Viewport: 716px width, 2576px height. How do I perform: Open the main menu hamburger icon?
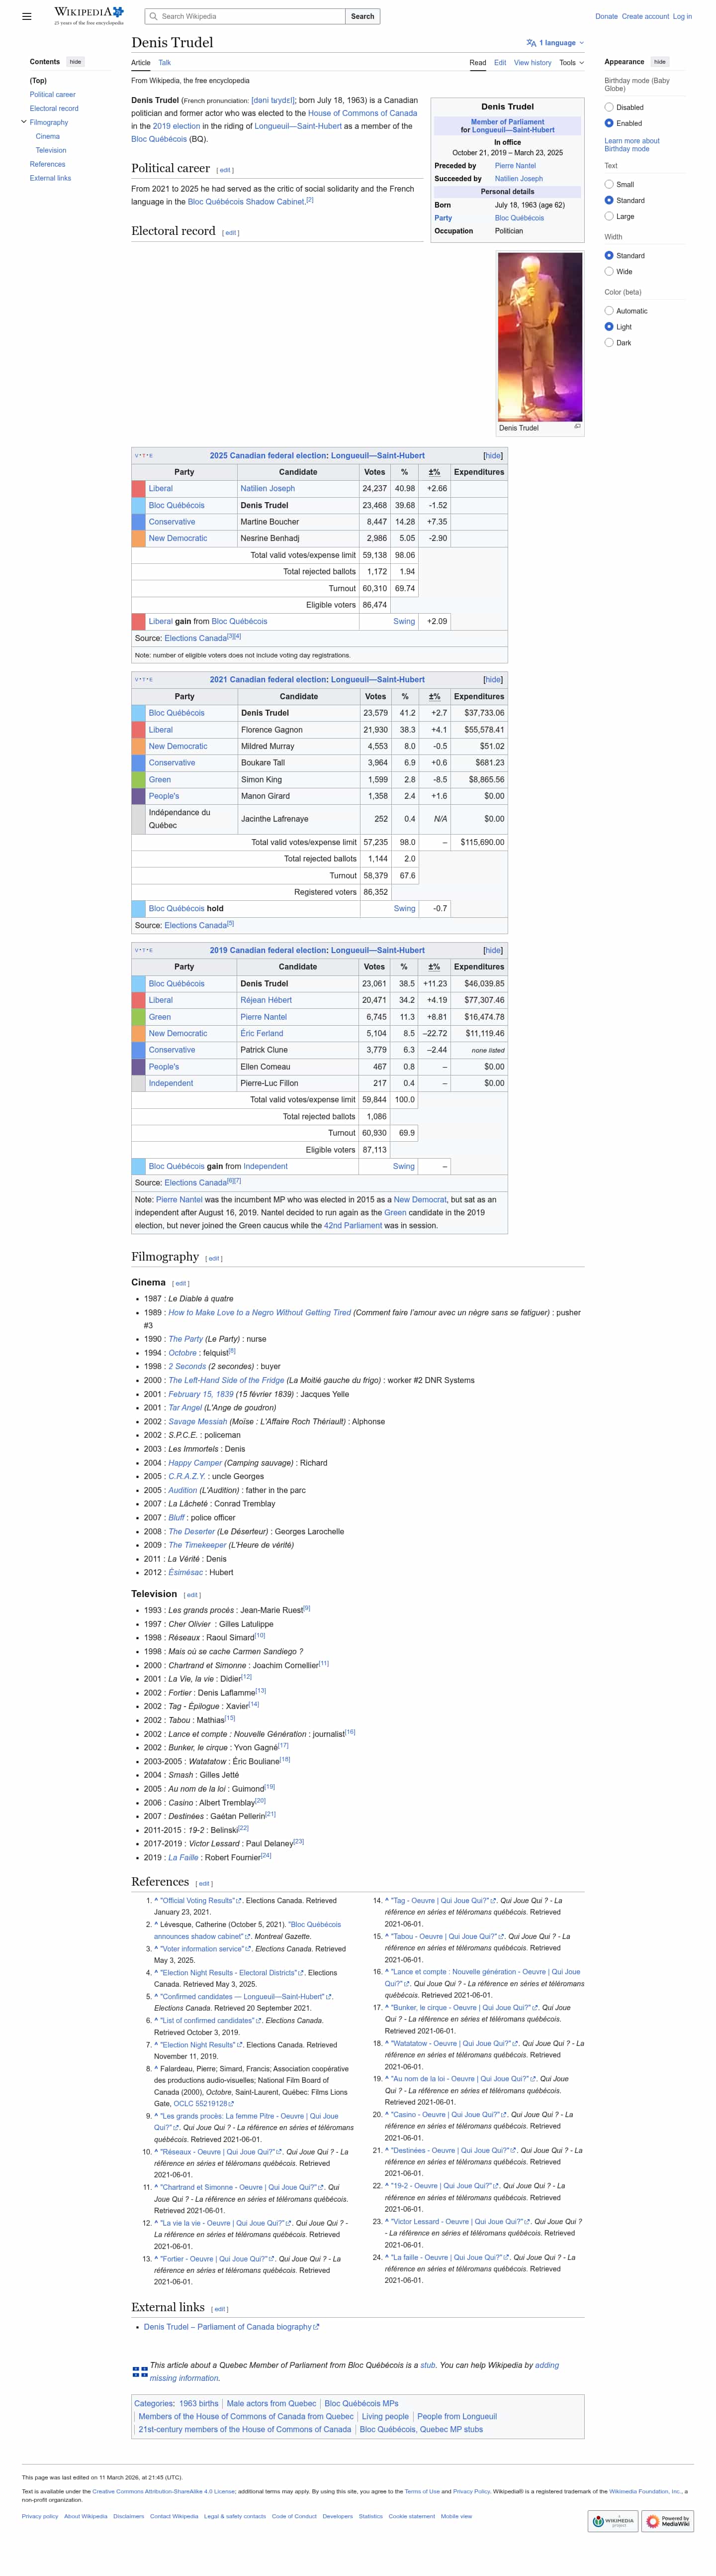coord(27,16)
